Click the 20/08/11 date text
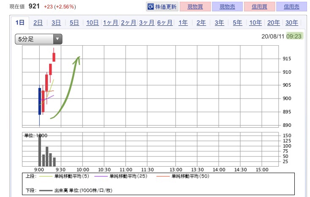The image size is (310, 197). pyautogui.click(x=273, y=36)
